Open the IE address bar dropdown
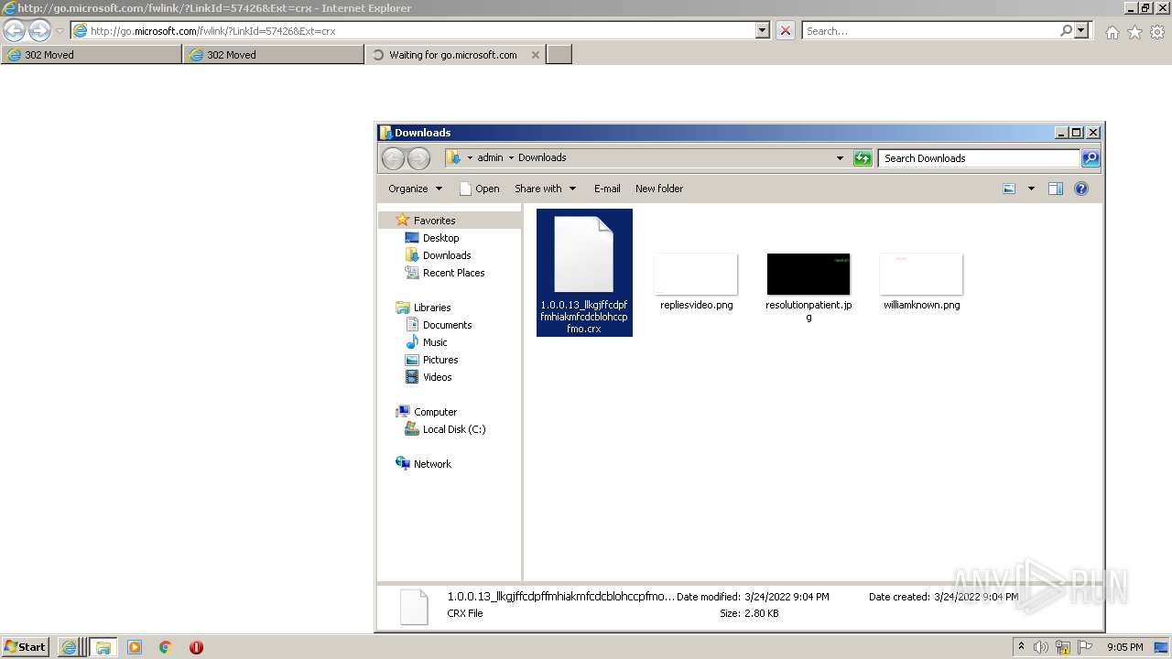Image resolution: width=1172 pixels, height=659 pixels. tap(763, 30)
